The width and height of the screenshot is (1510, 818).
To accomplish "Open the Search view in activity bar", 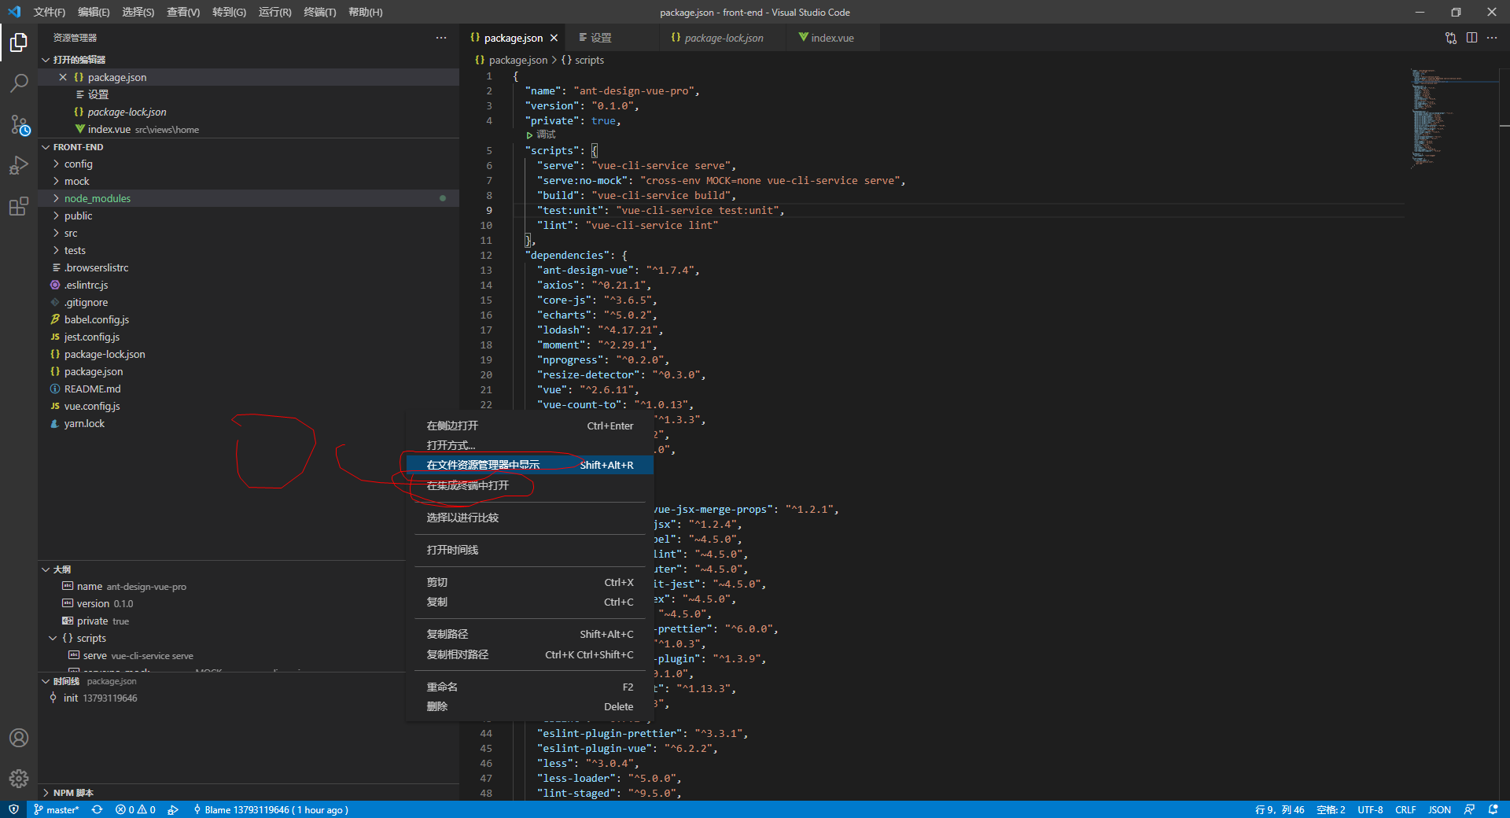I will (x=19, y=83).
